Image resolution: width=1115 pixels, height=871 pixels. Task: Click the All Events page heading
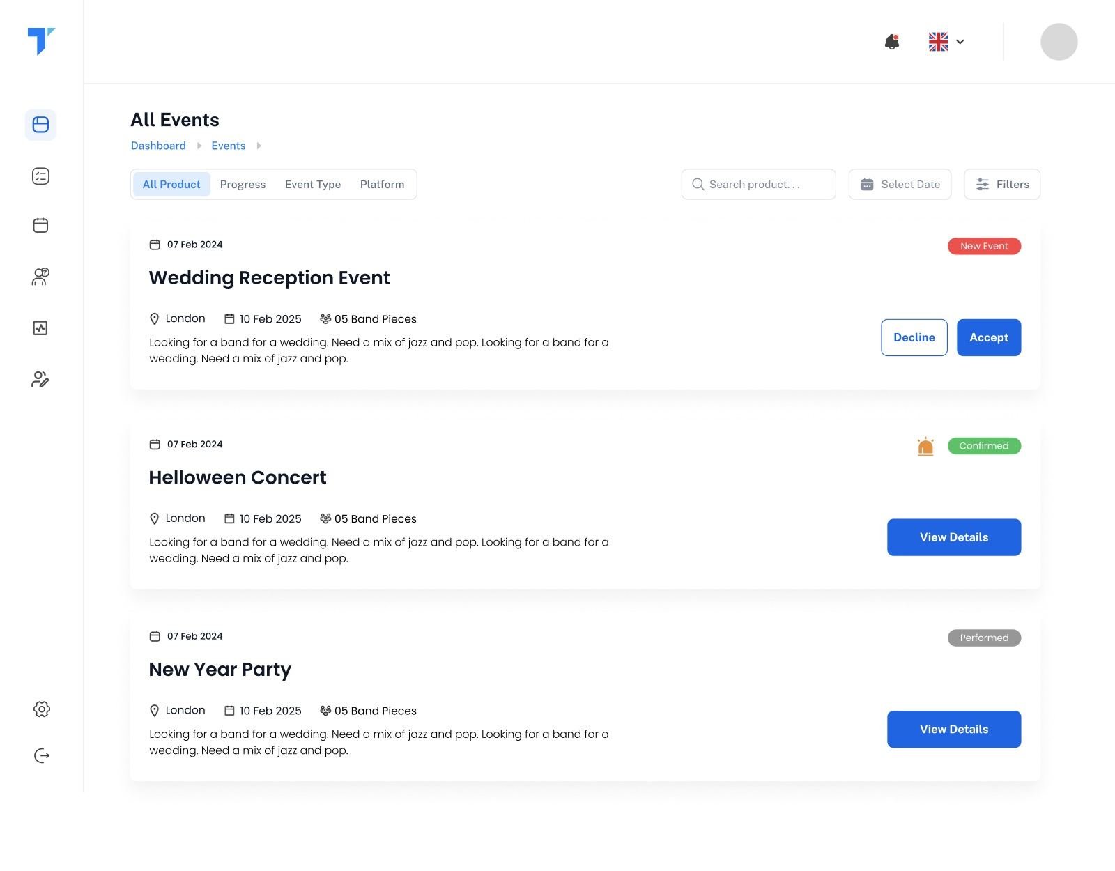click(x=175, y=120)
